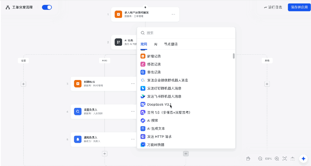The height and width of the screenshot is (166, 311).
Task: Choose the AI 生成文本 icon
Action: pos(143,129)
